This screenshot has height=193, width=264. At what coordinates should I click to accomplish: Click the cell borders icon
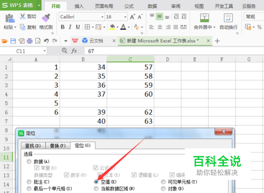click(87, 27)
